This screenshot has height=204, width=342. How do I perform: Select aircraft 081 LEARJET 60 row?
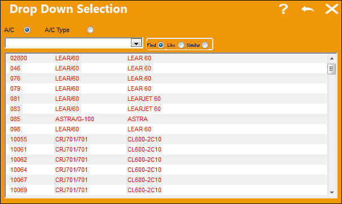(x=166, y=99)
